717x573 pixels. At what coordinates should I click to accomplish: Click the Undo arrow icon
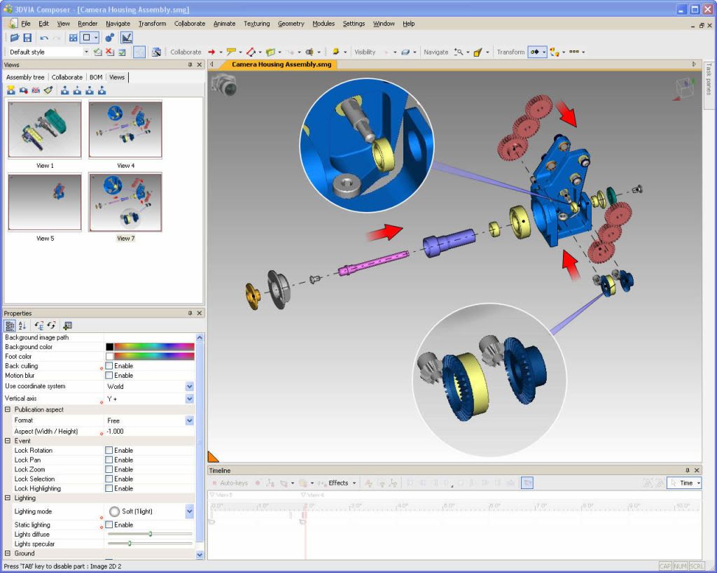point(44,38)
